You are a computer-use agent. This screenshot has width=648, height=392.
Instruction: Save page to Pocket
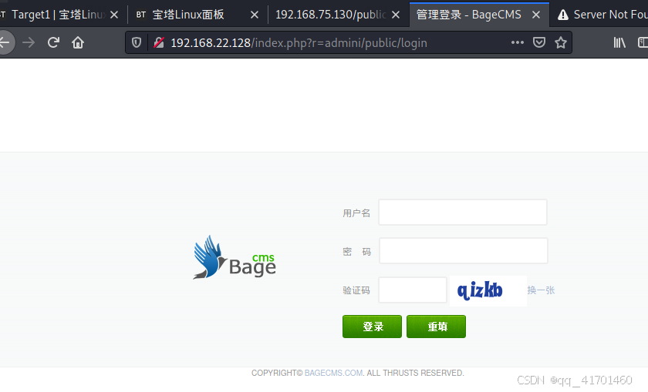(539, 42)
